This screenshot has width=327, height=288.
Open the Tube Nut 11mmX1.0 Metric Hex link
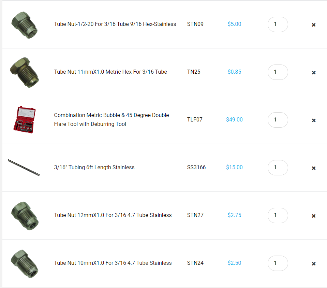click(x=110, y=72)
